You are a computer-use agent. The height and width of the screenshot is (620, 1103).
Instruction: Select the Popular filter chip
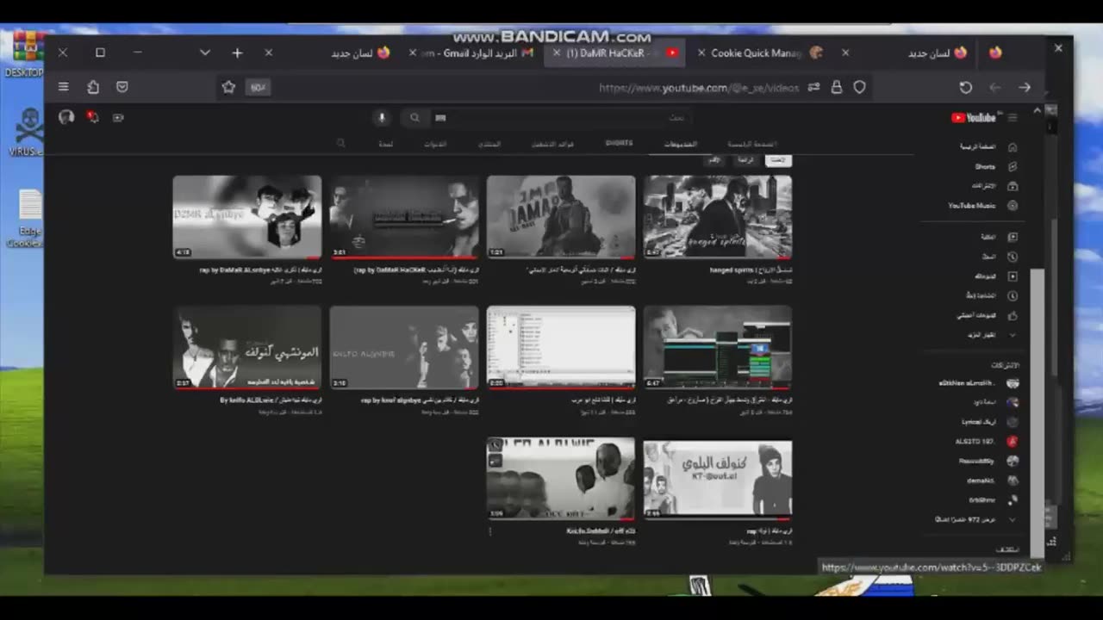[x=745, y=160]
